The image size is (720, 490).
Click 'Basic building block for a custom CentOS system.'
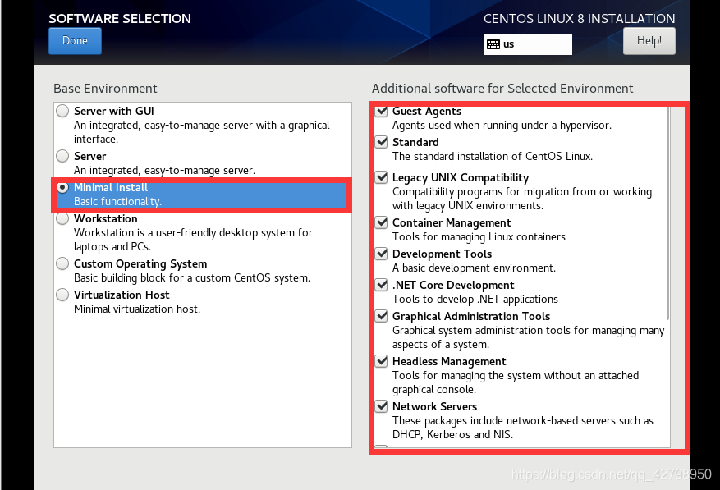192,278
